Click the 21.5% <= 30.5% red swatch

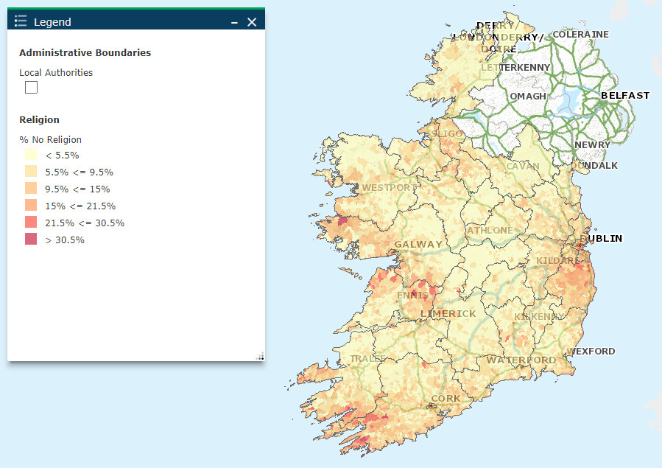click(x=29, y=223)
